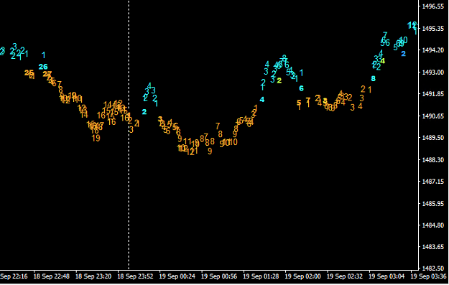
Task: Click the 1493.00 price axis label
Action: pos(432,72)
